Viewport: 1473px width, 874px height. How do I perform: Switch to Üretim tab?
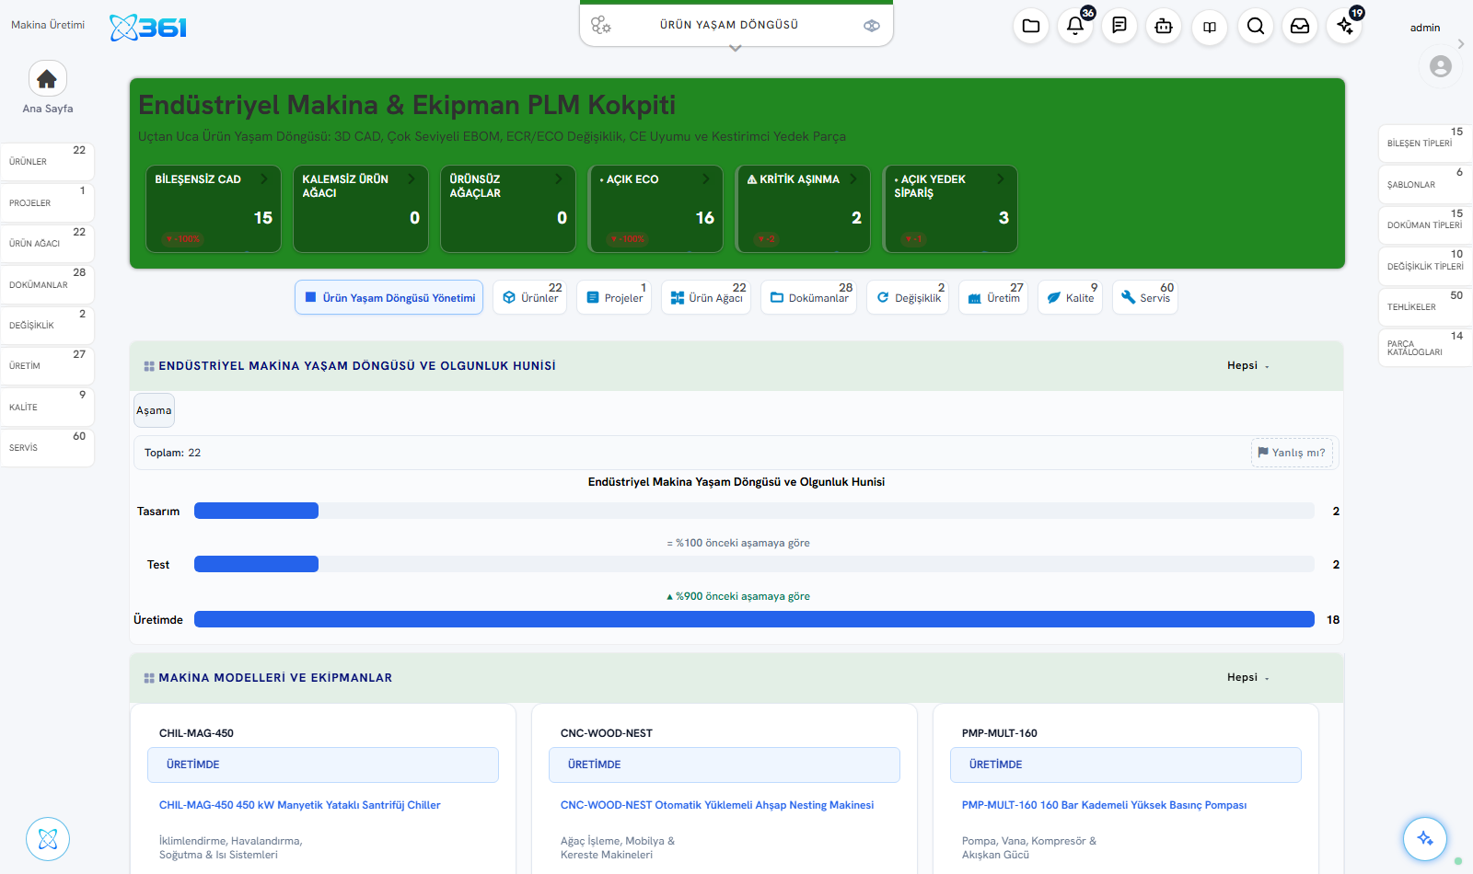[x=993, y=297]
